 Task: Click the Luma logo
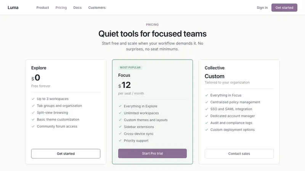tap(13, 8)
